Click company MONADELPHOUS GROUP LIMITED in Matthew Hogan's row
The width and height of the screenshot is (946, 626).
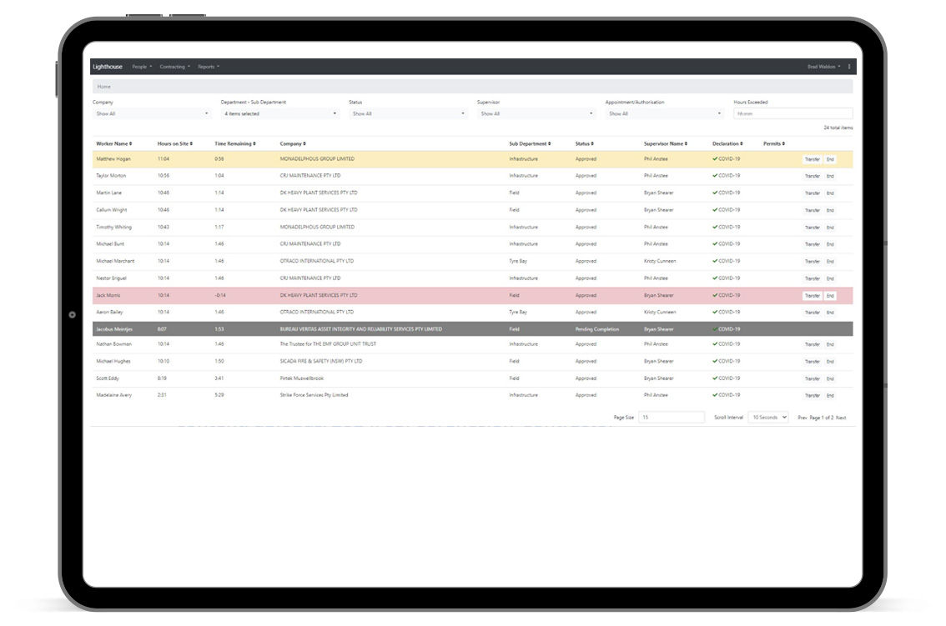pos(317,159)
